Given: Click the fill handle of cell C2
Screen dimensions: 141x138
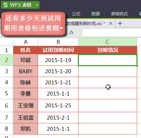Looking at the screenshot, I should [137, 66].
